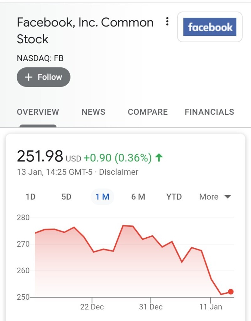Open the Disclaimer link
The width and height of the screenshot is (251, 321).
point(119,172)
